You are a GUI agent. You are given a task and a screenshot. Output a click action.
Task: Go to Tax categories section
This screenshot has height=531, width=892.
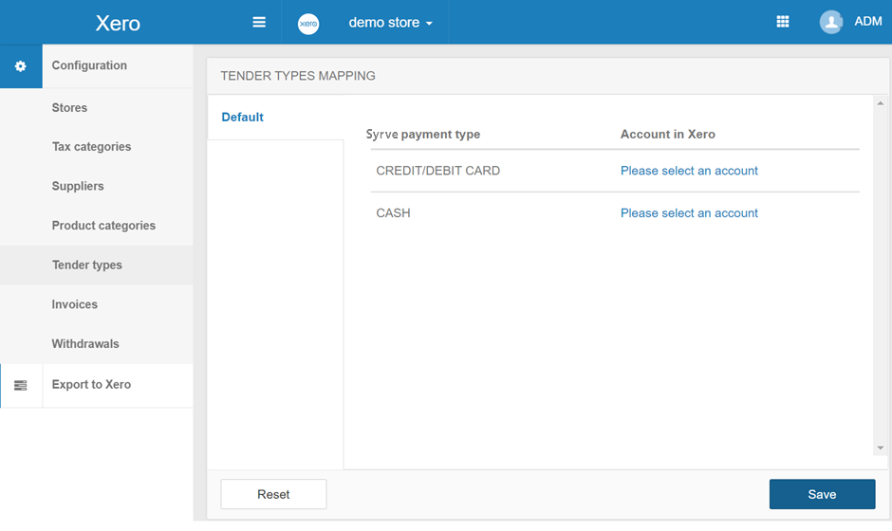(x=91, y=147)
